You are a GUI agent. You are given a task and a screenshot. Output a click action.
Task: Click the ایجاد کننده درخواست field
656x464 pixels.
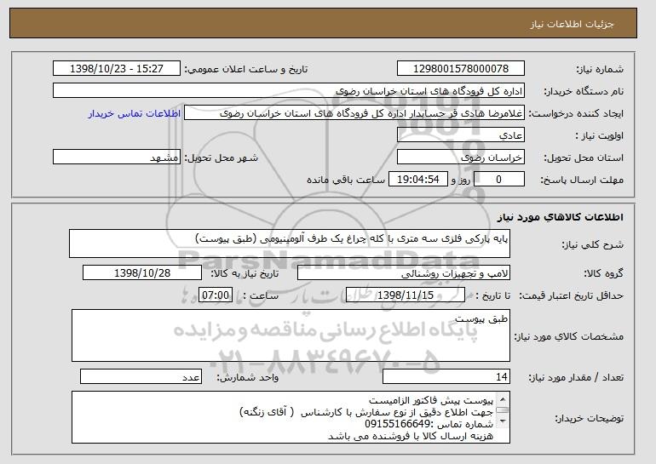[354, 113]
